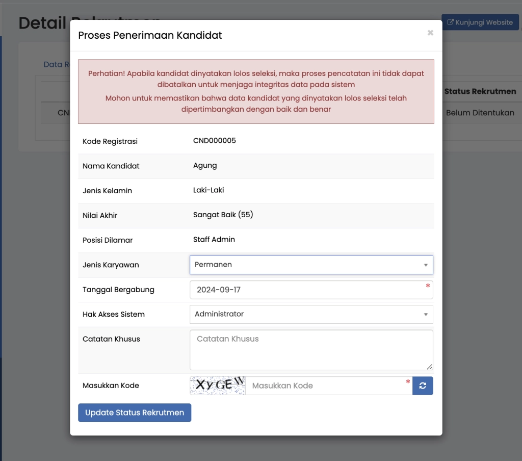
Task: Select the Status Rekrutmen column header
Action: tap(481, 91)
